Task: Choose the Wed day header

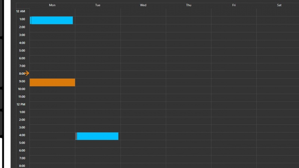Action: click(x=143, y=5)
